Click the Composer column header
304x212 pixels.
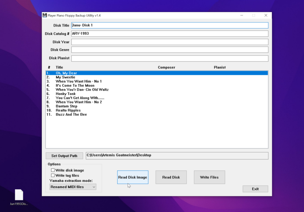[x=166, y=67]
